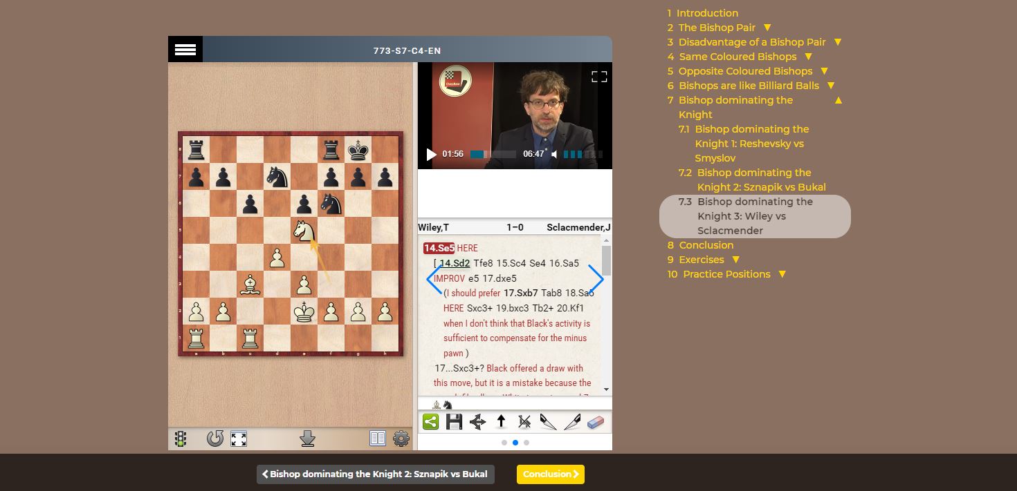
Task: Open the book/notation view icon
Action: point(377,439)
